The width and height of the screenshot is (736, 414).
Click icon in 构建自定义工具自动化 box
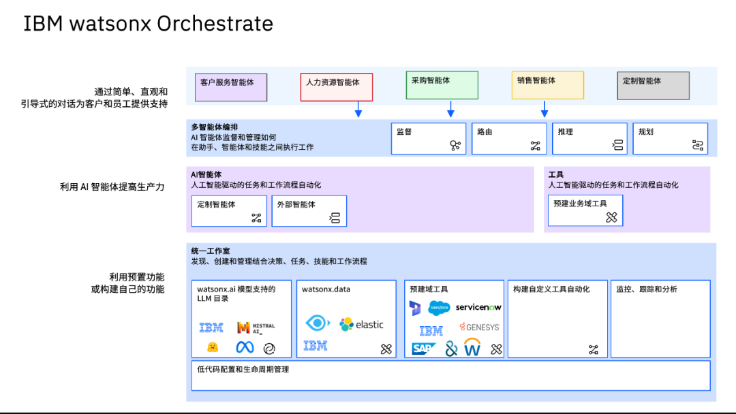pyautogui.click(x=594, y=349)
